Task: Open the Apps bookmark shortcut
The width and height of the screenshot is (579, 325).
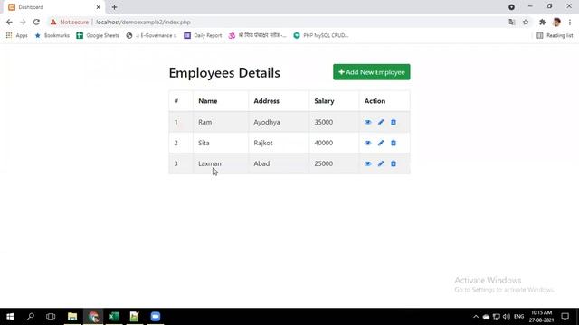Action: [x=16, y=35]
